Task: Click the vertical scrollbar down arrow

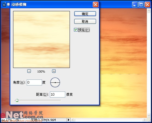Action: (149, 115)
